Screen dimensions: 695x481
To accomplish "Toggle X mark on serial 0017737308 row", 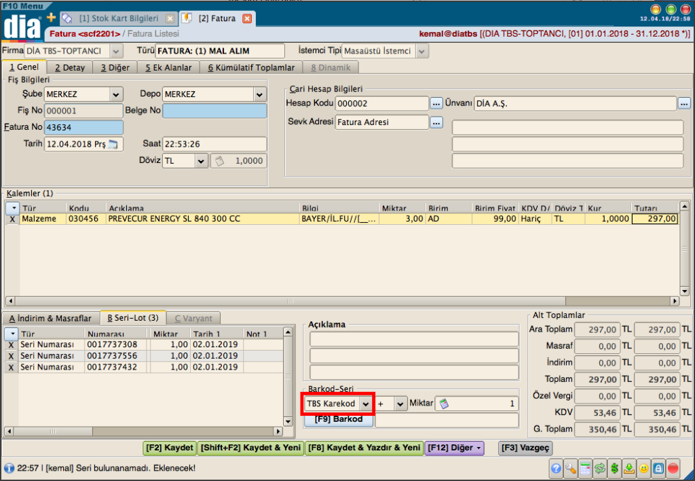I will [11, 344].
